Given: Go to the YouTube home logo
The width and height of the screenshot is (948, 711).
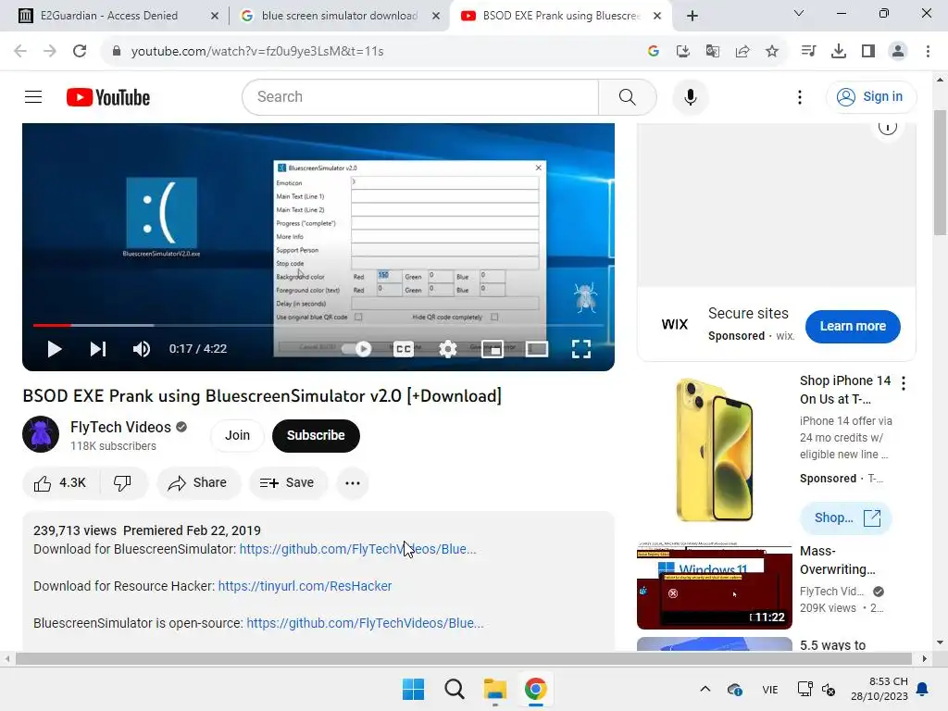Looking at the screenshot, I should 108,97.
